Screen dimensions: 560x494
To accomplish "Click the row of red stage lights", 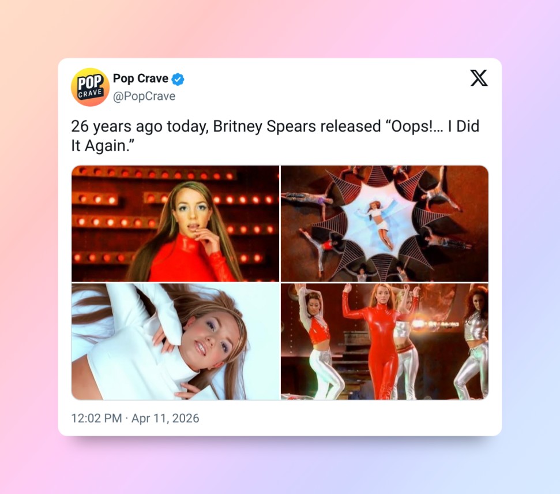I will tap(156, 174).
